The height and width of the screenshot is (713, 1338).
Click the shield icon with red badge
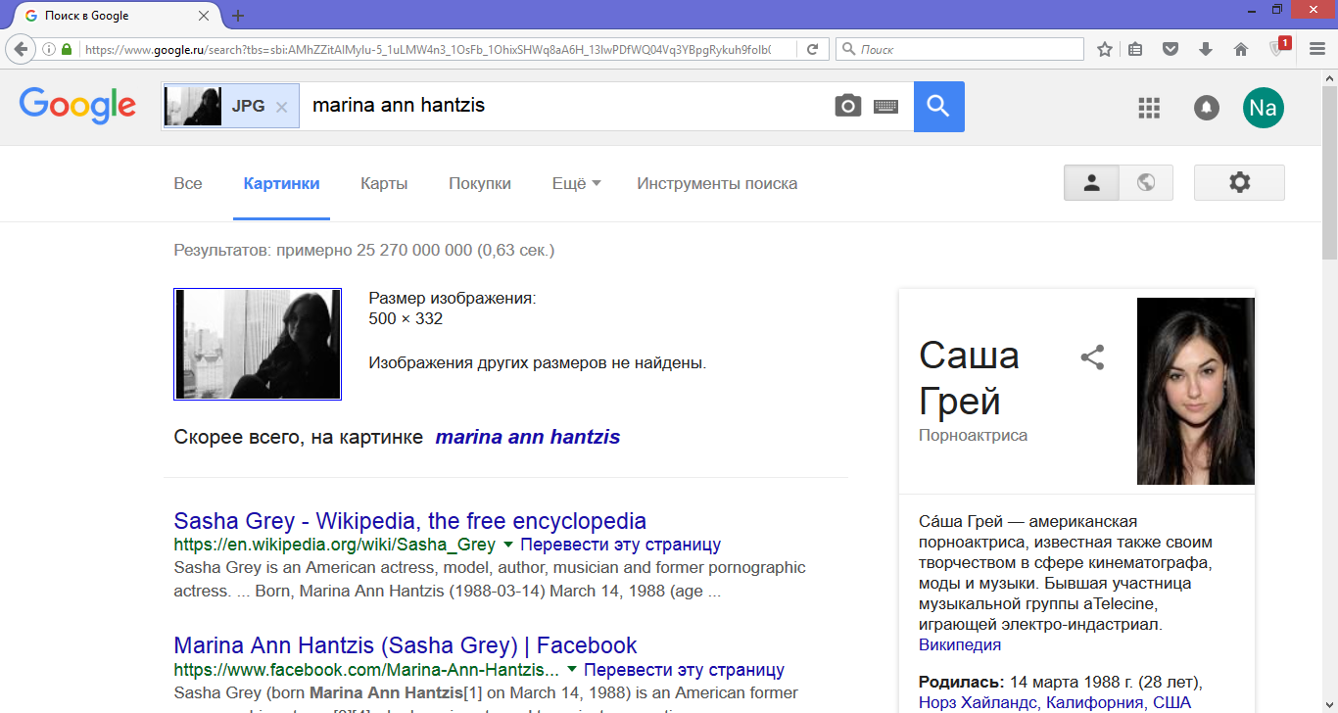coord(1278,47)
